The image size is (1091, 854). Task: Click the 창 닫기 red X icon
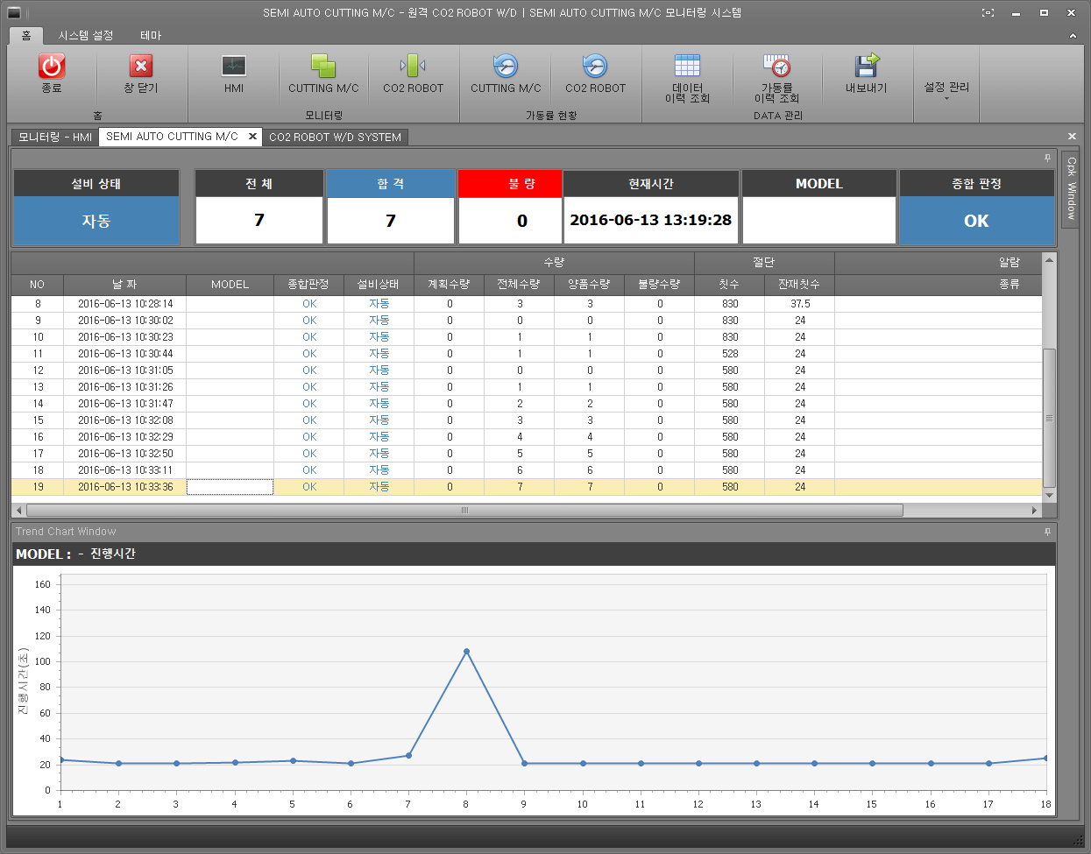(x=140, y=67)
